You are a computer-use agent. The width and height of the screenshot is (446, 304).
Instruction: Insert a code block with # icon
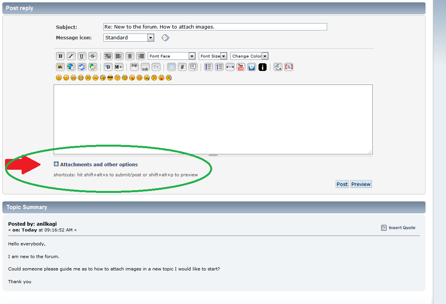(182, 67)
